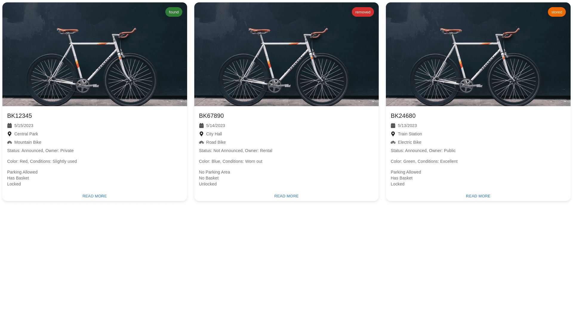Click the bicycle icon beside Road Bike
Image resolution: width=573 pixels, height=322 pixels.
point(201,142)
